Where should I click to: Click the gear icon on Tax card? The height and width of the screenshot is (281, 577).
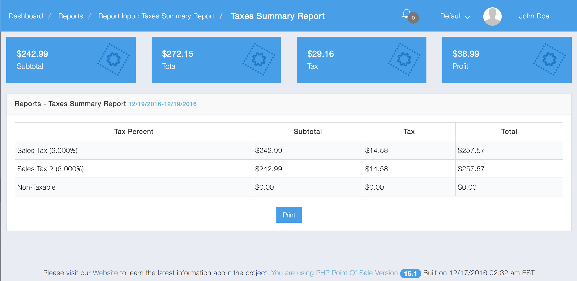404,59
